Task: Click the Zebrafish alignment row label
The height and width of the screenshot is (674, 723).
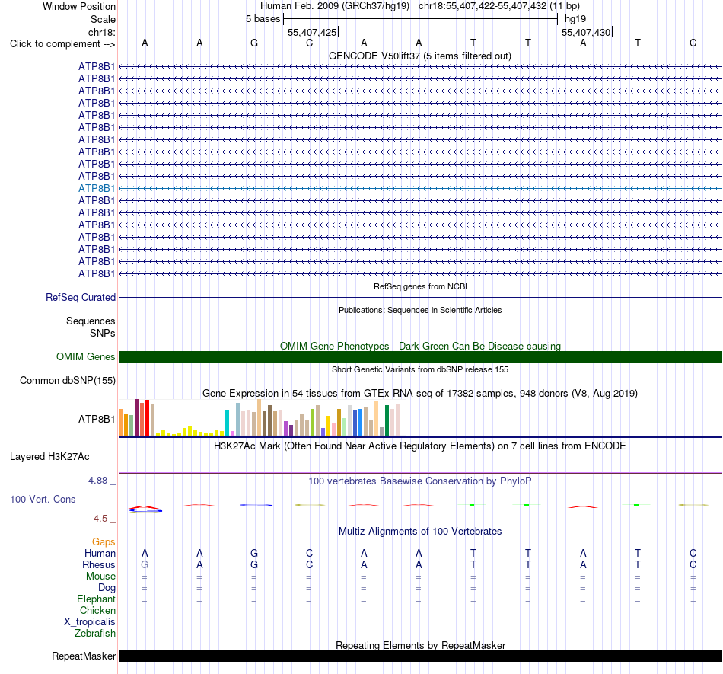Action: tap(95, 633)
